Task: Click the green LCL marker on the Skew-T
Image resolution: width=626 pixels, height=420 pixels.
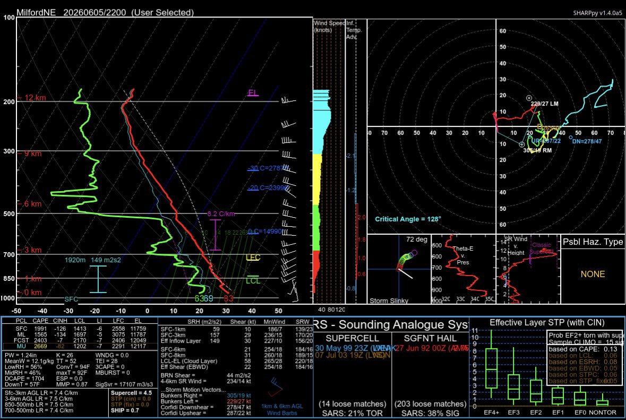Action: click(253, 281)
